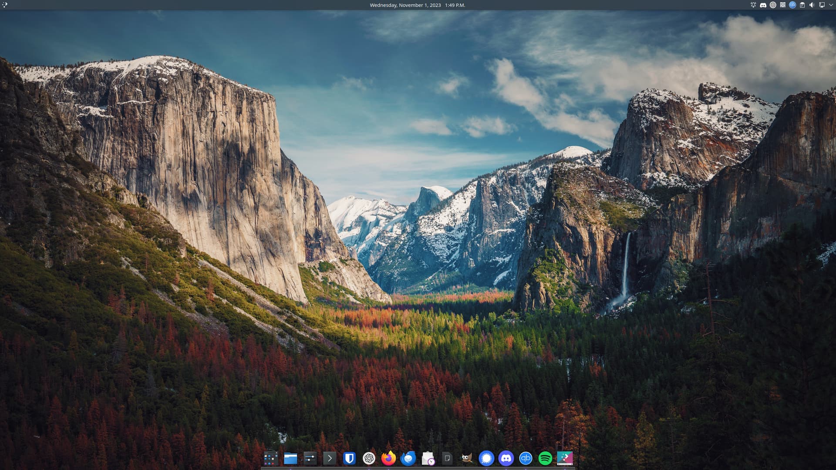Launch Firefox browser

(388, 458)
